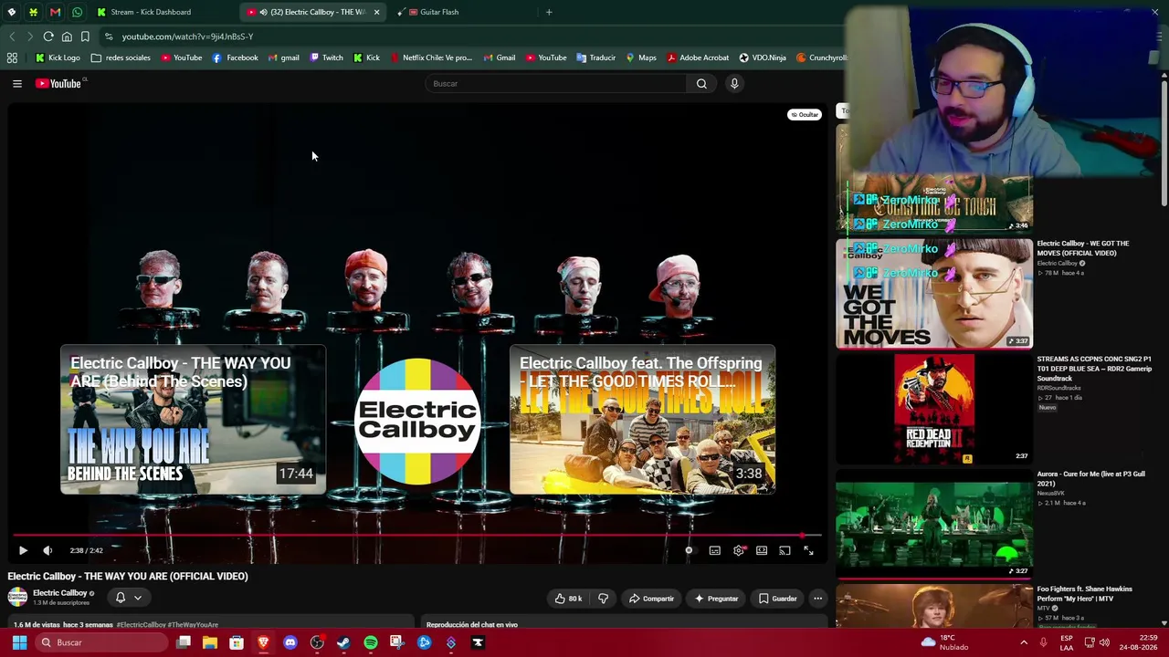Open the Foo Fighters My Hero video title
The width and height of the screenshot is (1169, 657).
pyautogui.click(x=1084, y=593)
